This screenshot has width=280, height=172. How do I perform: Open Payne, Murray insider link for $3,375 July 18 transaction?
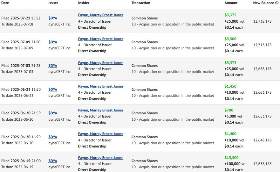101,15
